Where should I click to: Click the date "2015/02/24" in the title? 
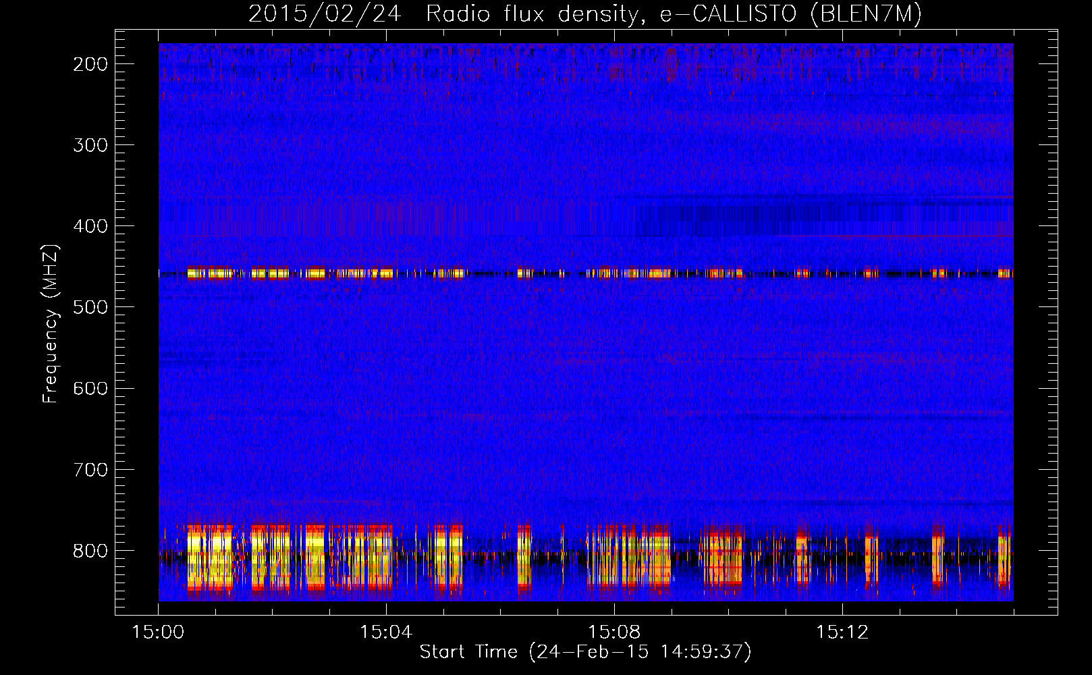pos(326,14)
